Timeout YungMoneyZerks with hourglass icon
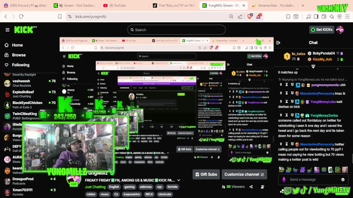 pyautogui.click(x=287, y=116)
